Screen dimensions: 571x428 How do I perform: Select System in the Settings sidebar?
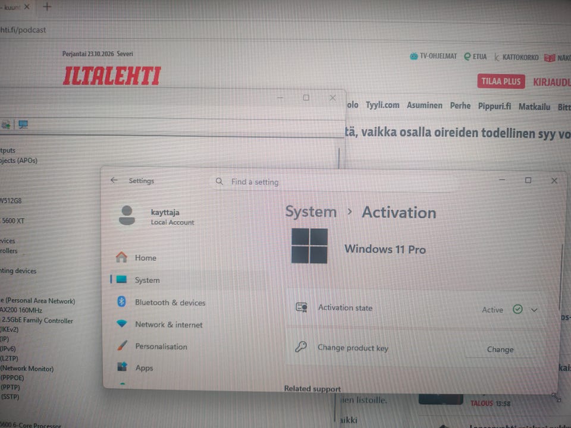coord(147,280)
